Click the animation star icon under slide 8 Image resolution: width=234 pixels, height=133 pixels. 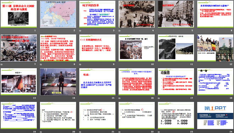[x=41, y=65]
